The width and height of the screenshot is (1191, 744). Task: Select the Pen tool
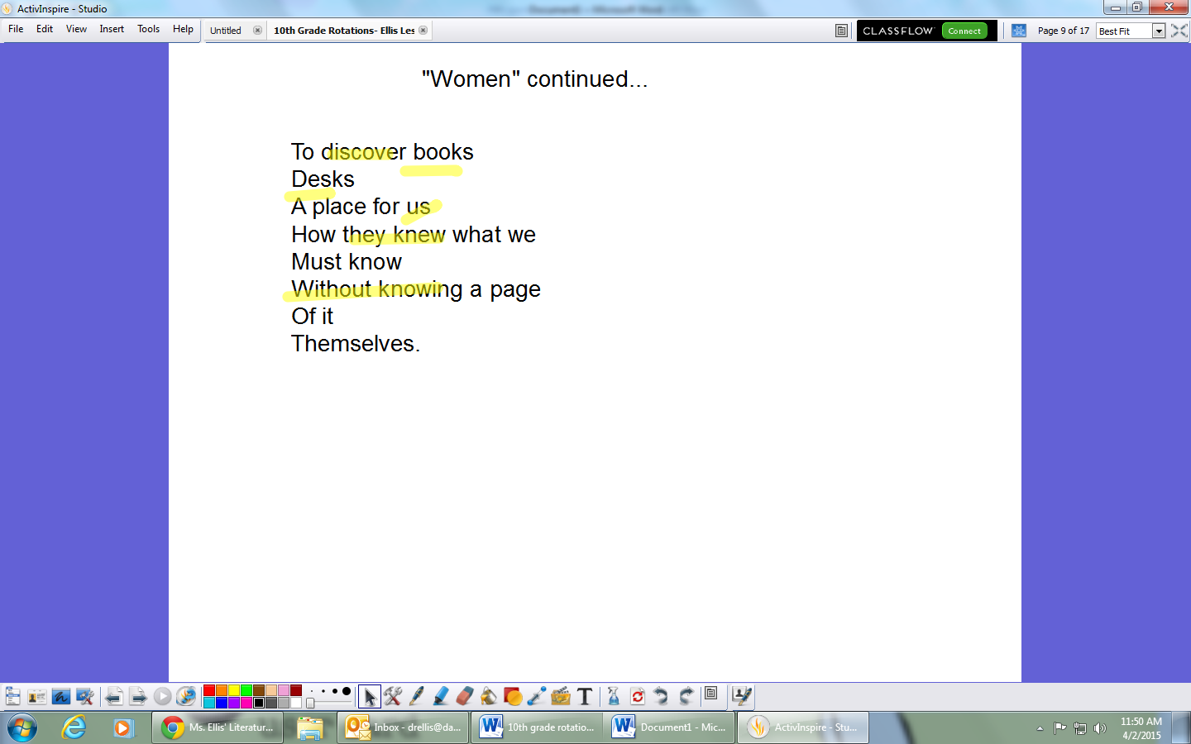pyautogui.click(x=417, y=697)
